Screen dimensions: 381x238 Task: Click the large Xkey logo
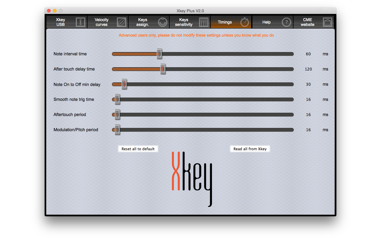pyautogui.click(x=192, y=178)
